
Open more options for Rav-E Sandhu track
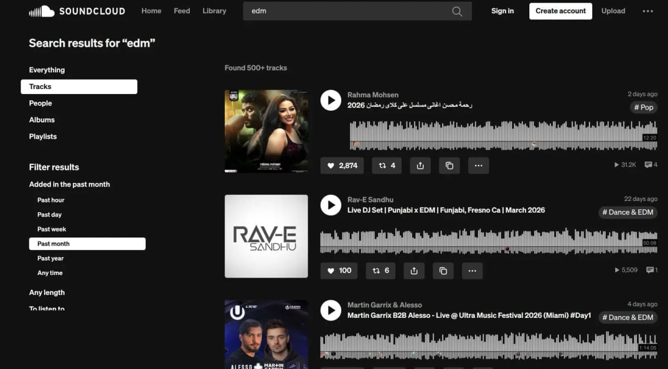[x=472, y=270]
